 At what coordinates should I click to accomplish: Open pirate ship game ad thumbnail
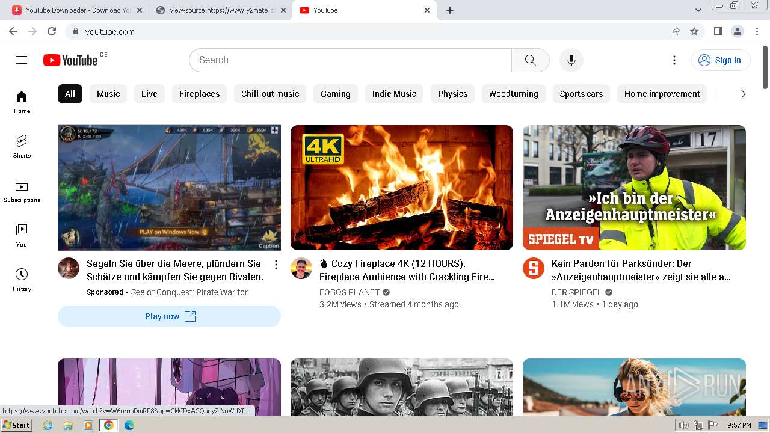point(169,188)
